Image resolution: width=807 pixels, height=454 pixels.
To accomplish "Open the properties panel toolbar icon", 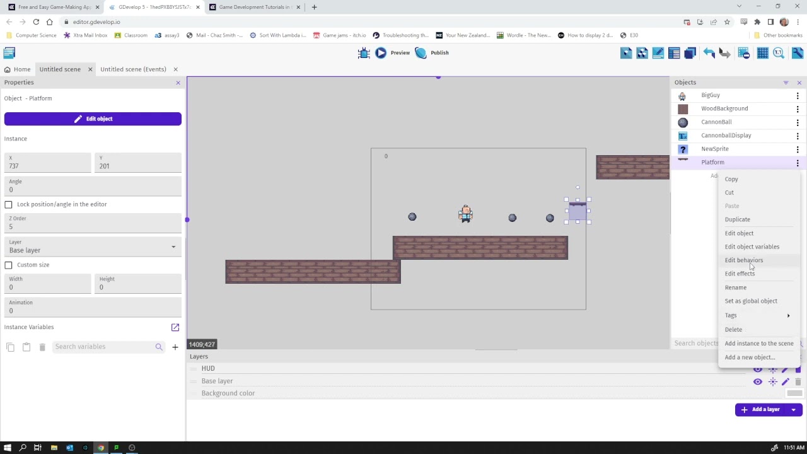I will [x=658, y=53].
